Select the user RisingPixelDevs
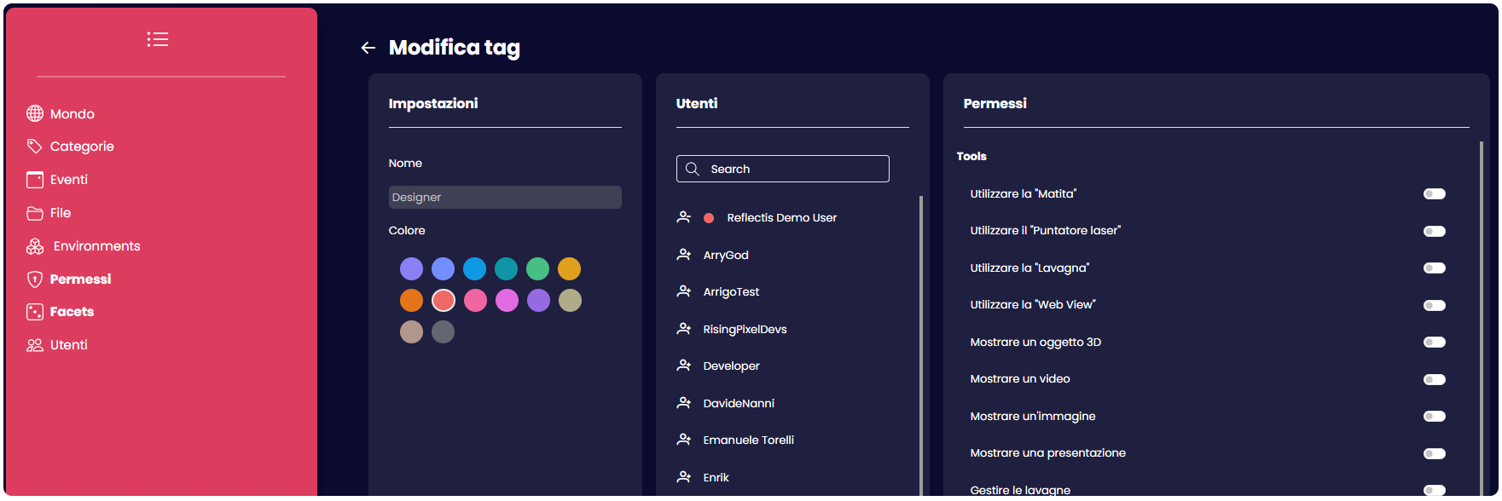The image size is (1502, 501). pyautogui.click(x=745, y=330)
